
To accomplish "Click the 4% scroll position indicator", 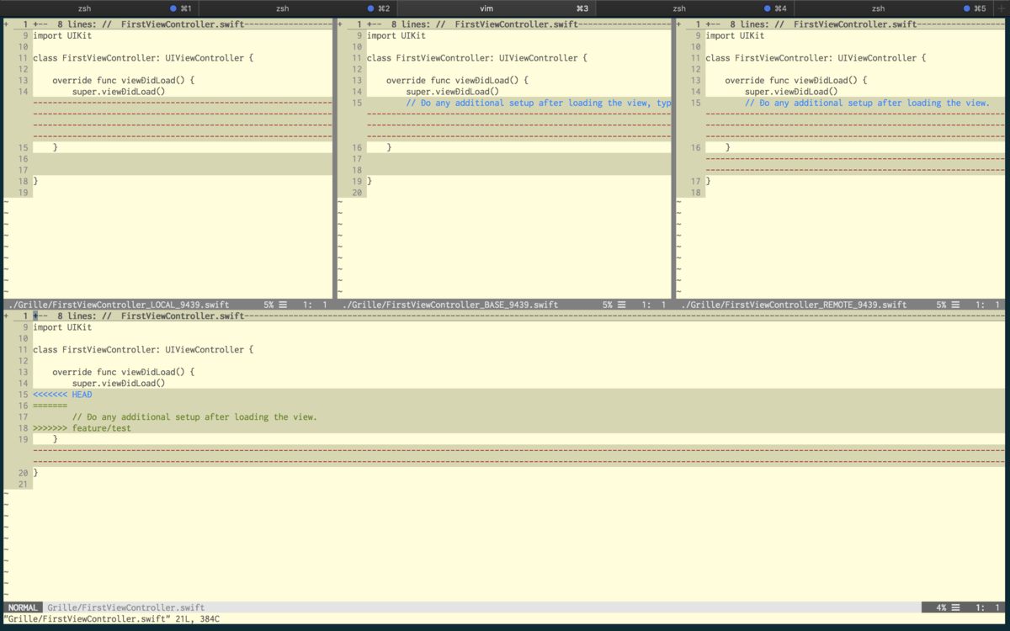I will [x=941, y=607].
